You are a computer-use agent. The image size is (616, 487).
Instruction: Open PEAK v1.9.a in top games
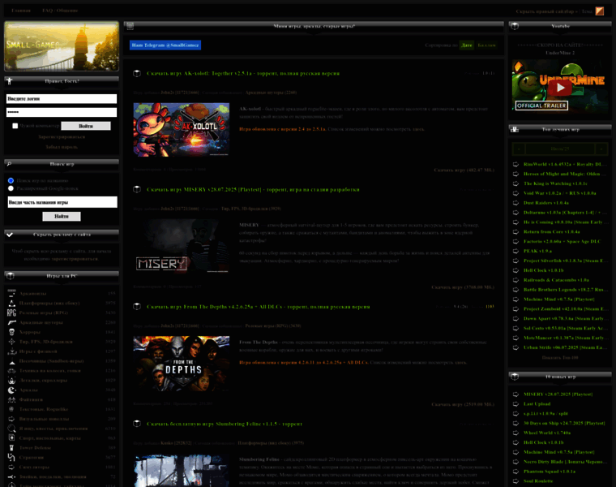click(x=537, y=251)
